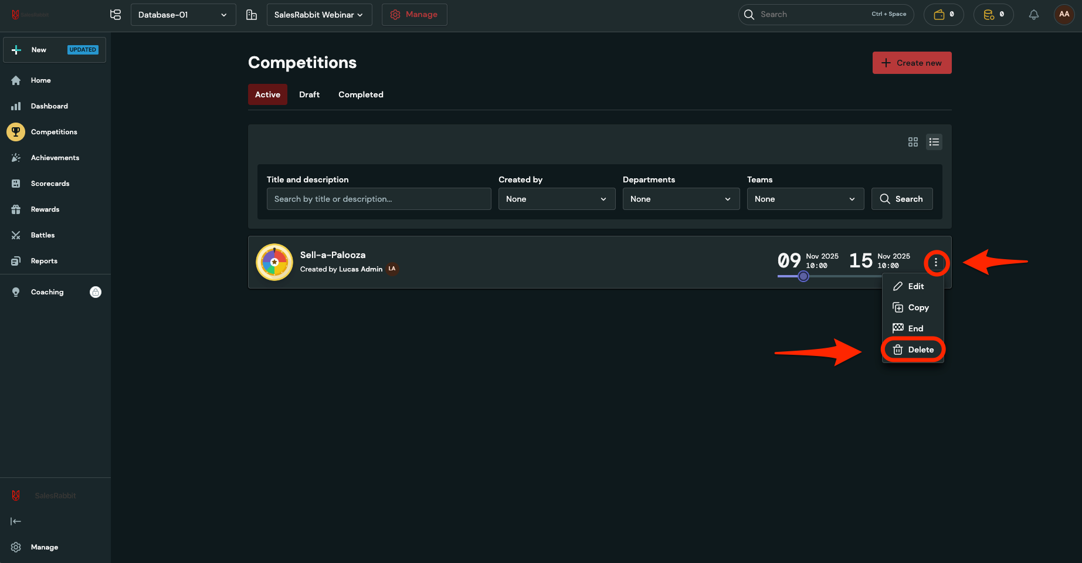Click the Coaching lock badge

[x=96, y=292]
